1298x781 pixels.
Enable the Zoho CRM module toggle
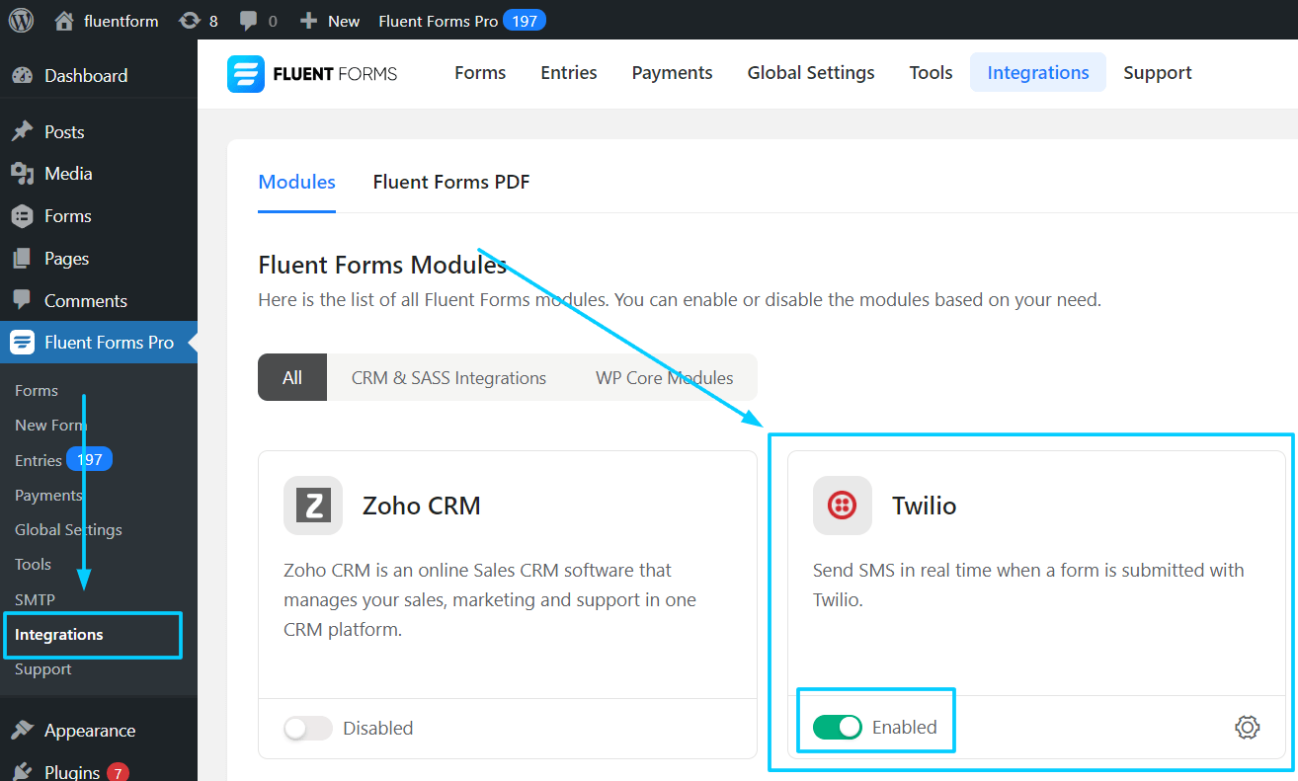(307, 727)
